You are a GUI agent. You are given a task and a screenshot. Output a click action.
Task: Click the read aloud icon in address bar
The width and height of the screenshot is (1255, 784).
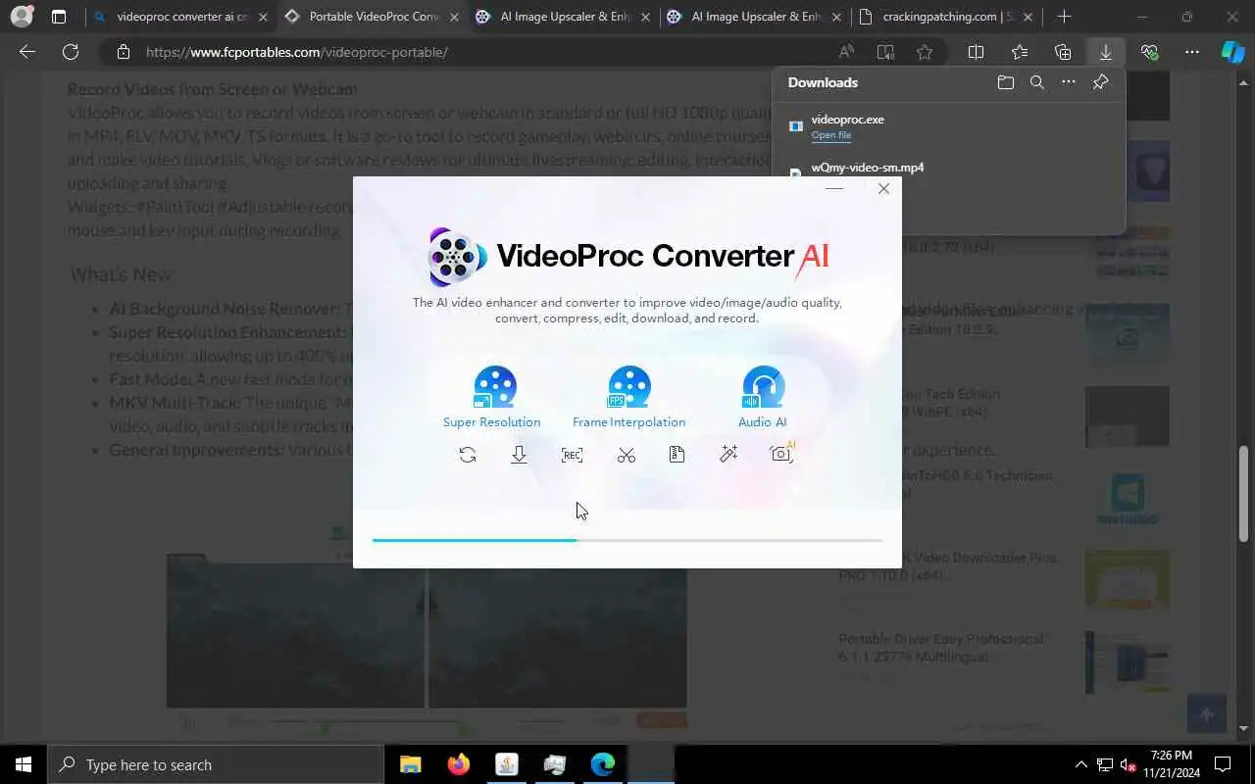pos(846,52)
